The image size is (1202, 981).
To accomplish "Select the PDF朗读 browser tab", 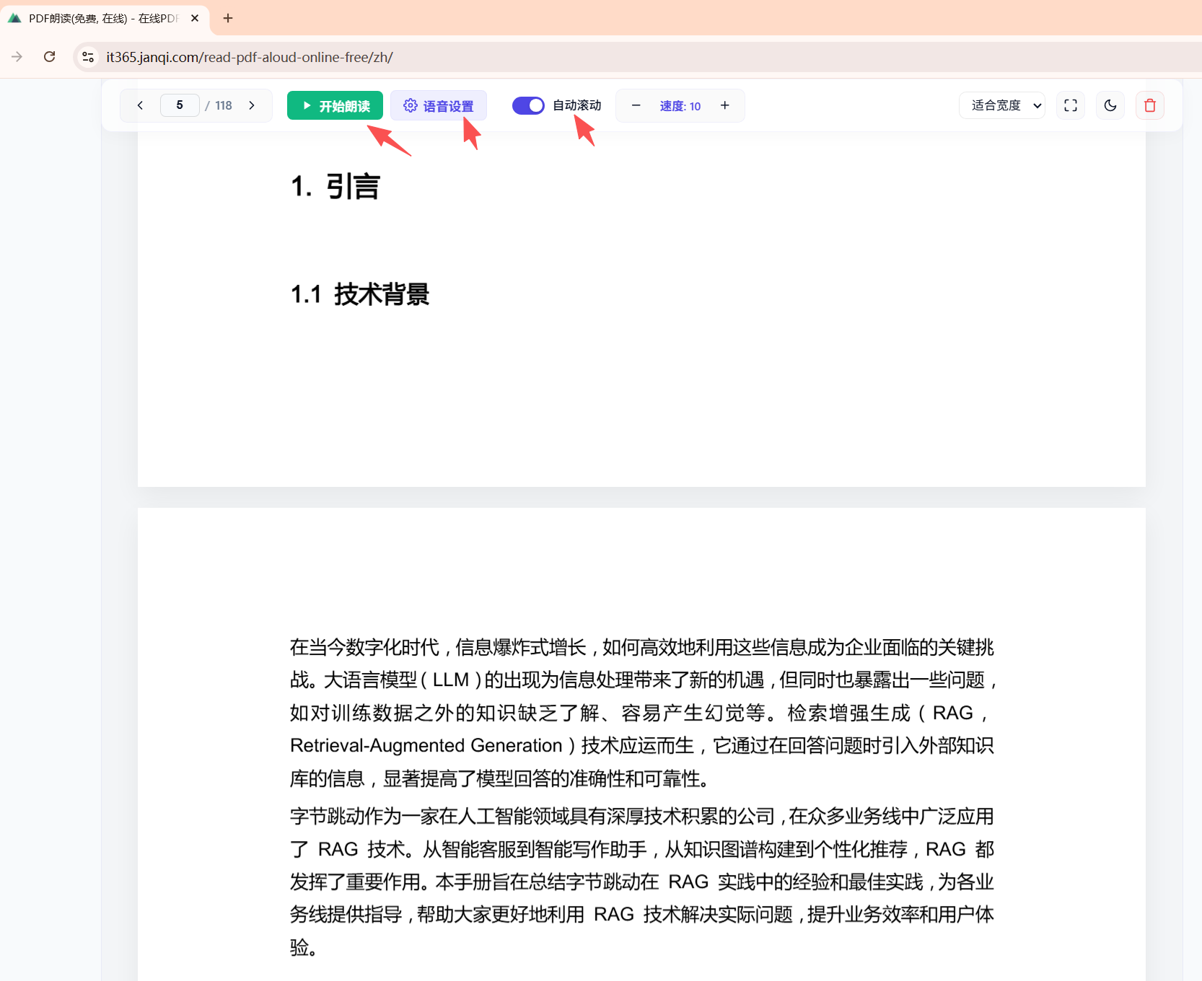I will coord(103,18).
